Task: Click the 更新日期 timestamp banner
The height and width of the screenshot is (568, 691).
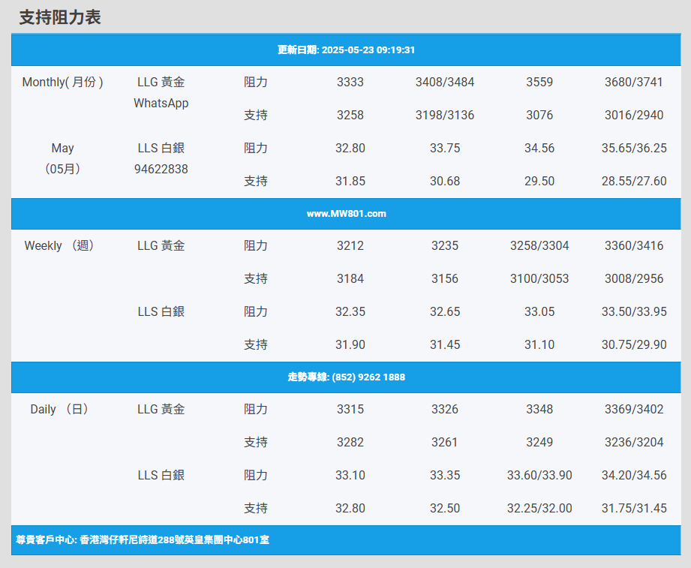Action: (346, 50)
